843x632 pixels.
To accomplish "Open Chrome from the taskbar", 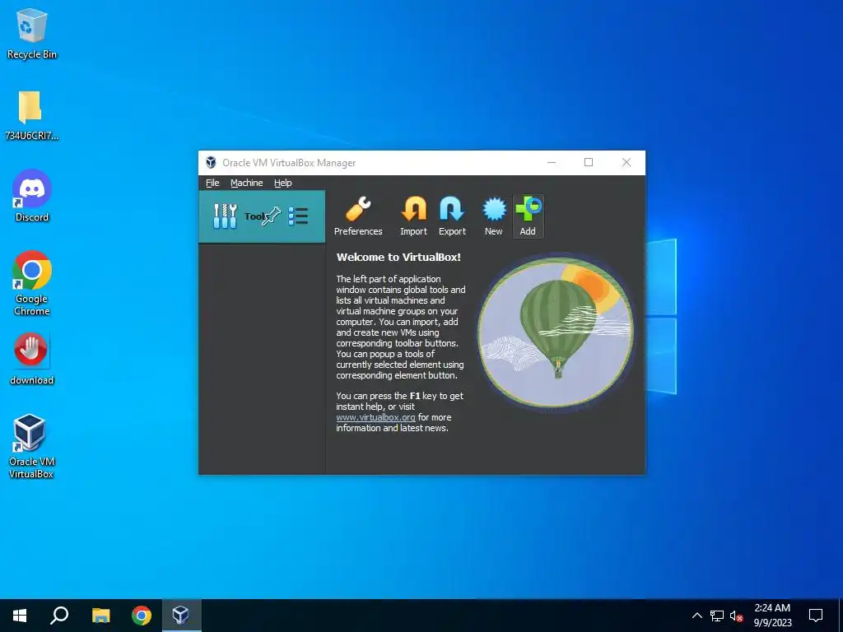I will pos(142,616).
